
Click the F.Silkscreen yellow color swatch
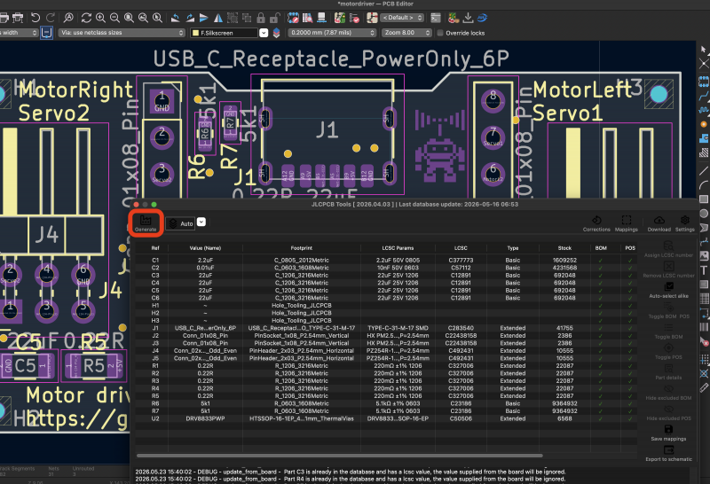click(195, 33)
